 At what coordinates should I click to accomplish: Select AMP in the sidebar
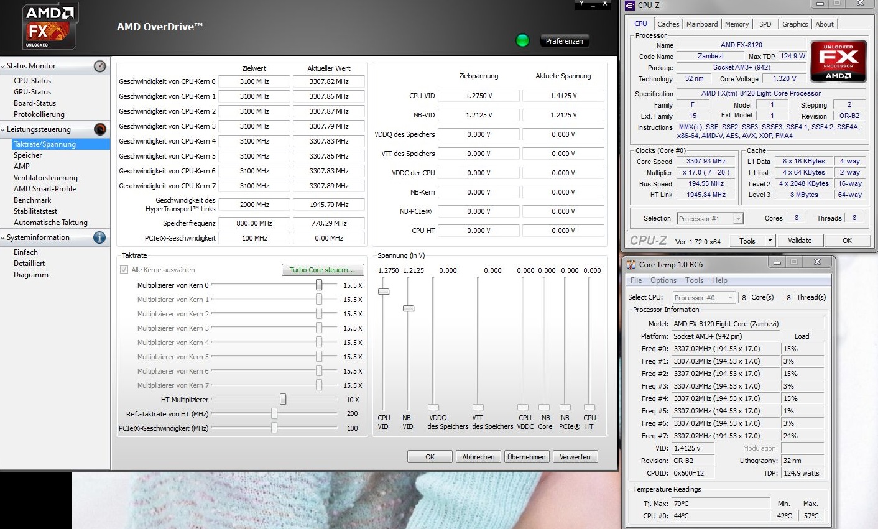coord(22,167)
